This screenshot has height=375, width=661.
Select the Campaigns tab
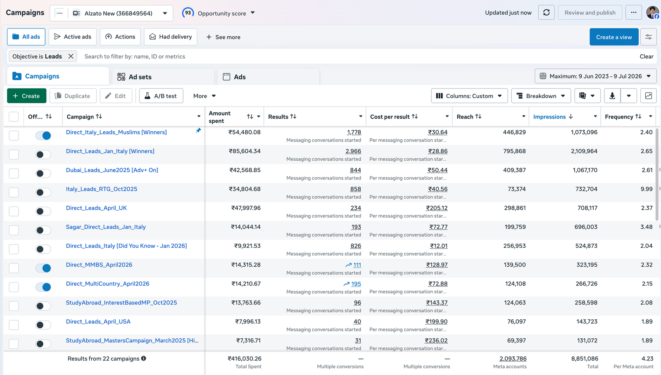pyautogui.click(x=58, y=76)
